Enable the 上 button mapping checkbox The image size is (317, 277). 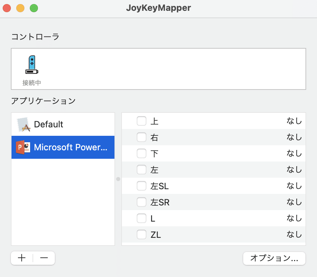[142, 121]
